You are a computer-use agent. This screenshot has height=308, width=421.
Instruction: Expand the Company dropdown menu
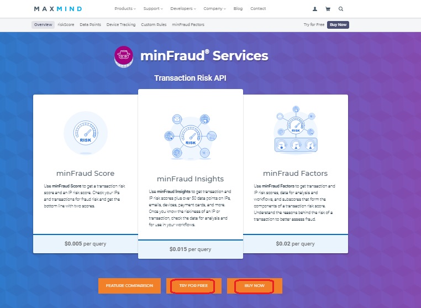[x=214, y=9]
